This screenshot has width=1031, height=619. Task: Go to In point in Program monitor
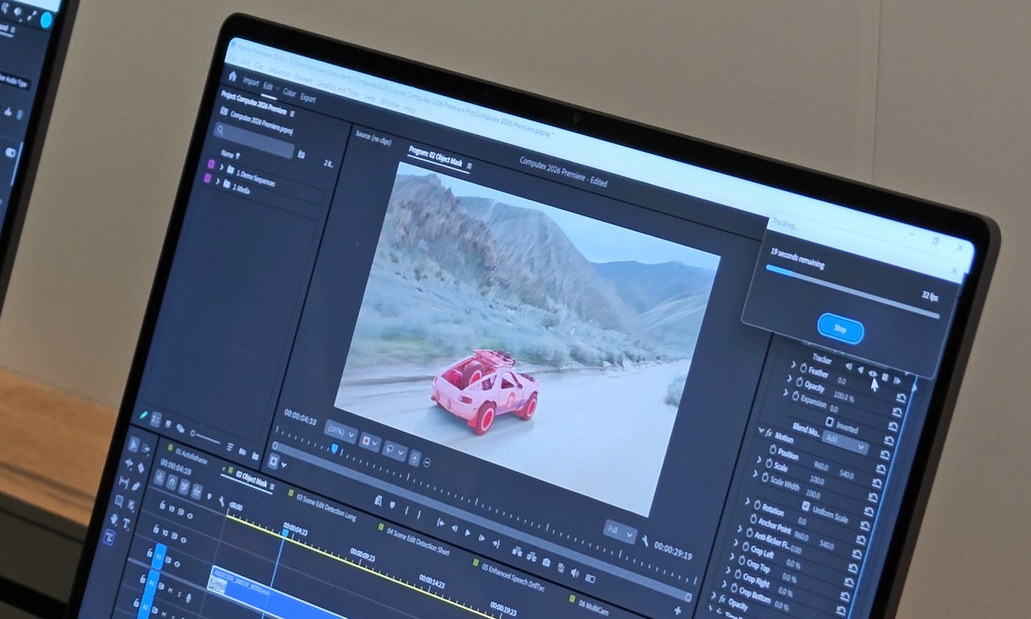tap(440, 523)
